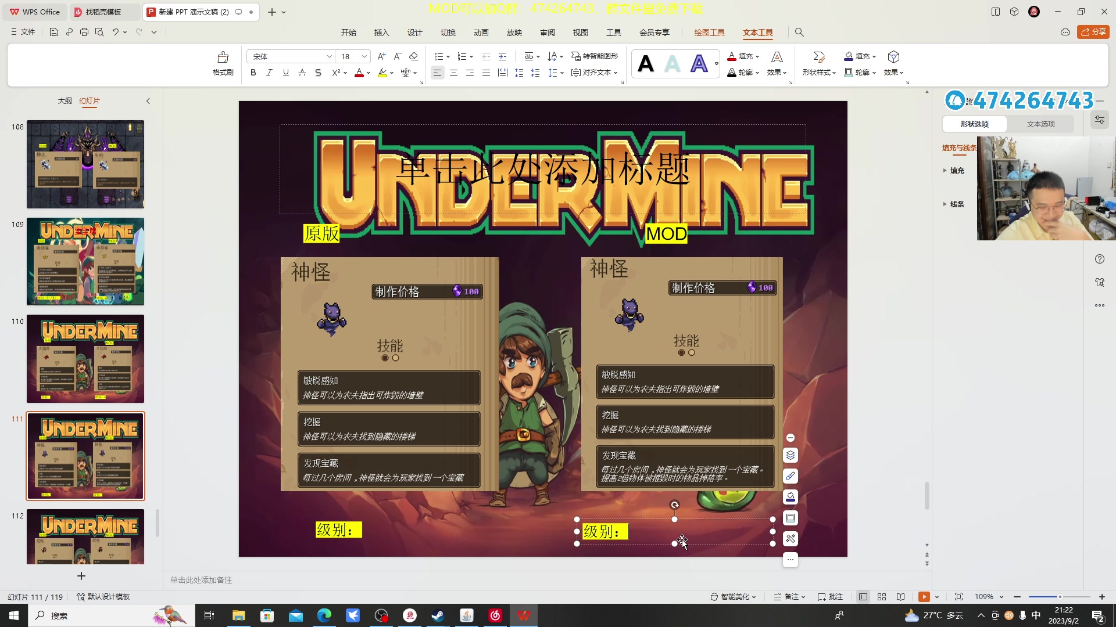The height and width of the screenshot is (627, 1116).
Task: Click the text effects (效果) A icon
Action: click(x=777, y=57)
